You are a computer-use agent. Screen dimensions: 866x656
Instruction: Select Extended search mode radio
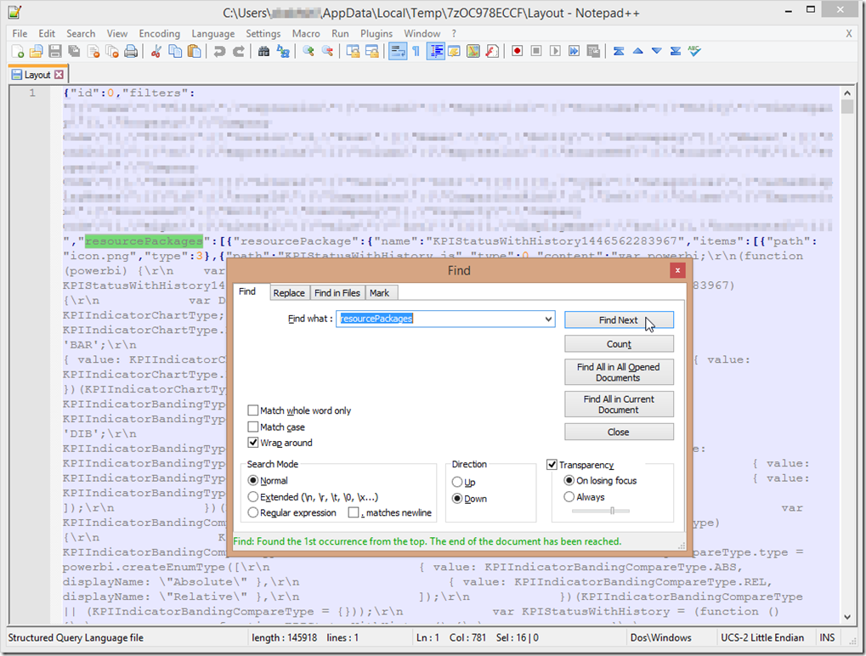point(253,497)
